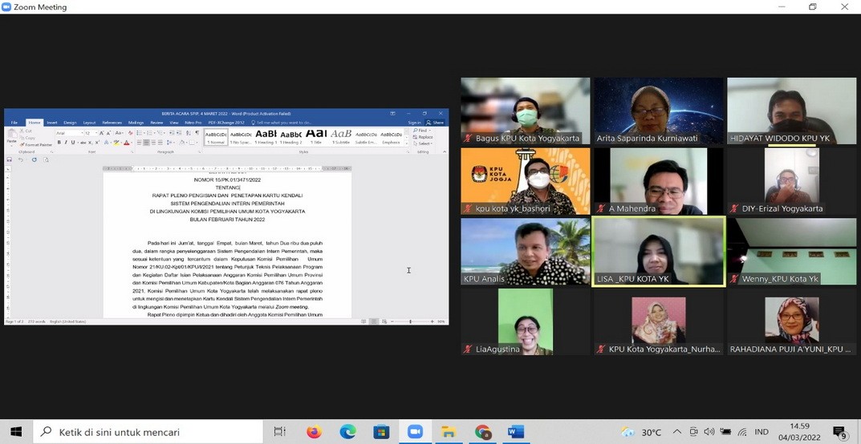Open Microsoft Edge in the taskbar
The image size is (861, 444).
(x=347, y=432)
